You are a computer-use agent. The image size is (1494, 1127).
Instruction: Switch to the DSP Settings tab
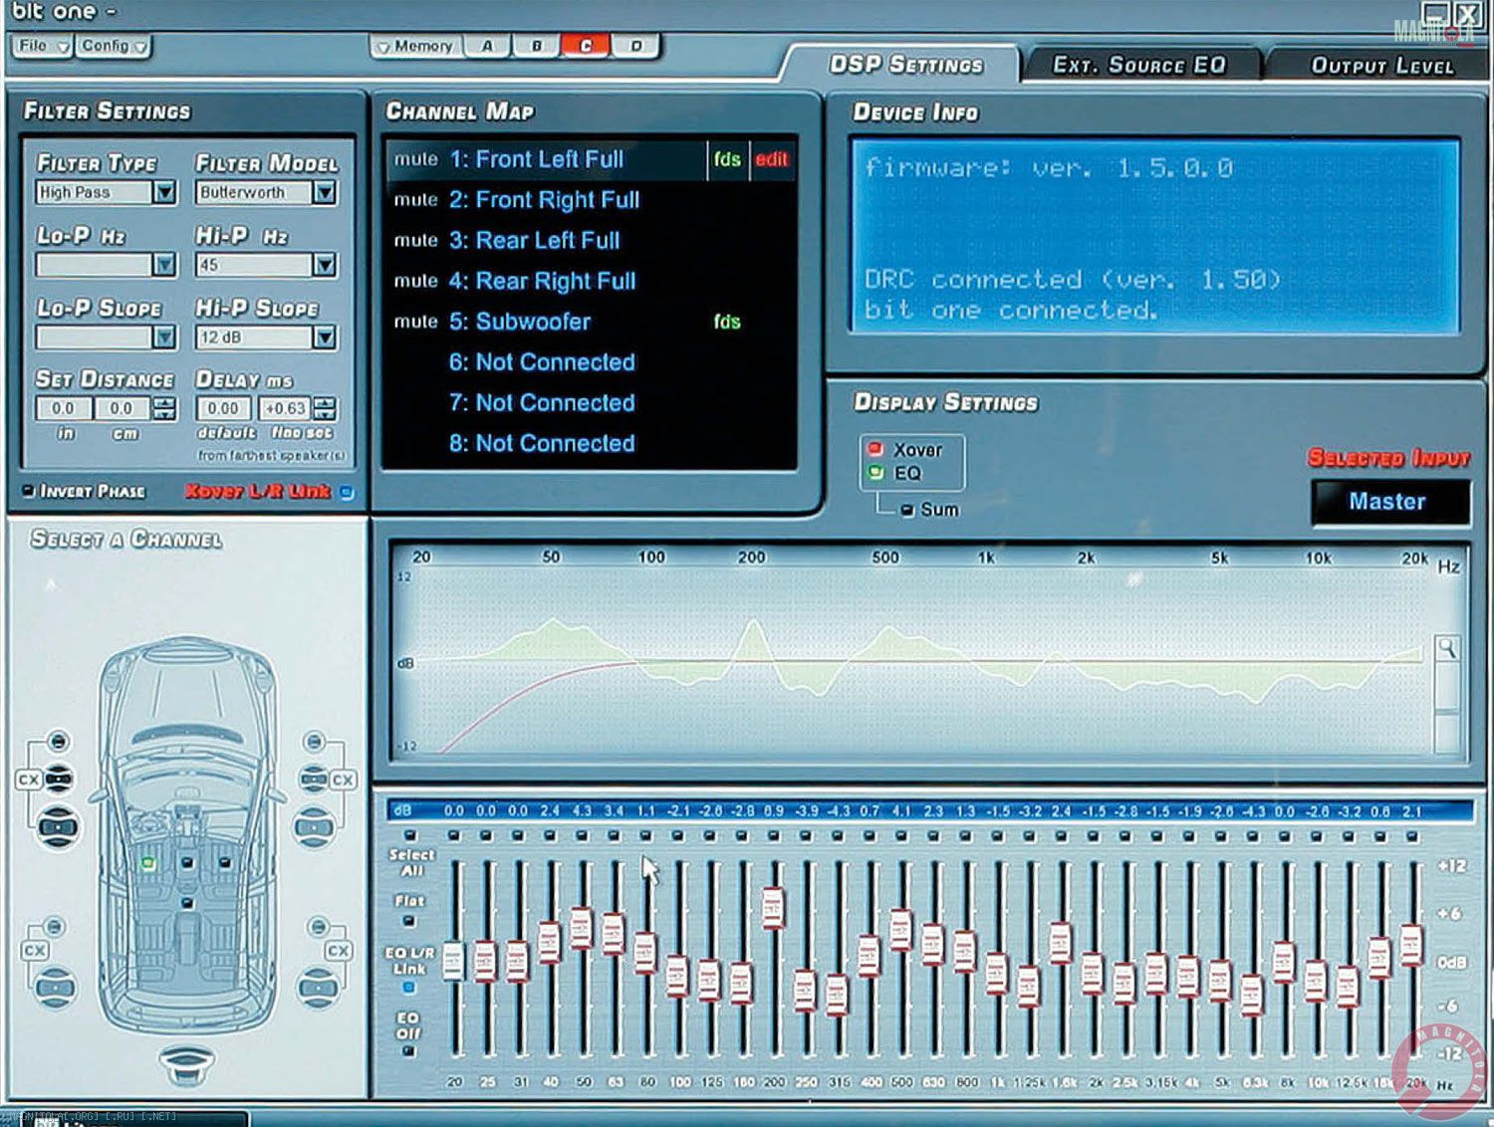click(x=905, y=65)
